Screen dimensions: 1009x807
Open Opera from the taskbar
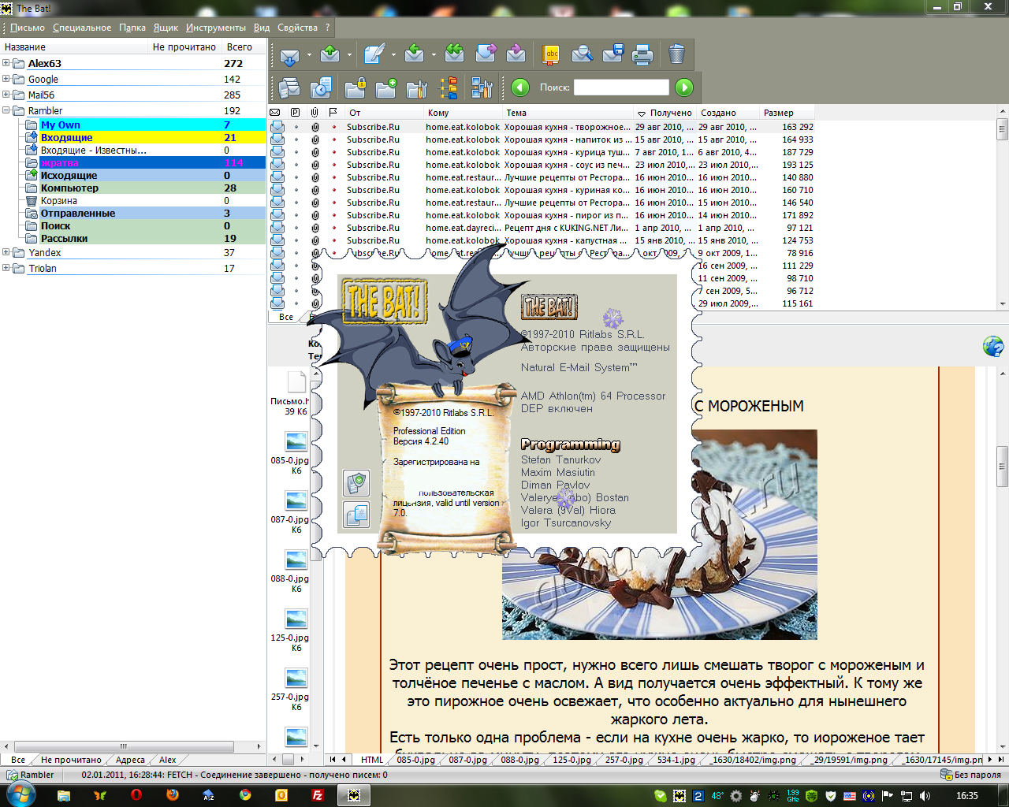(x=136, y=796)
